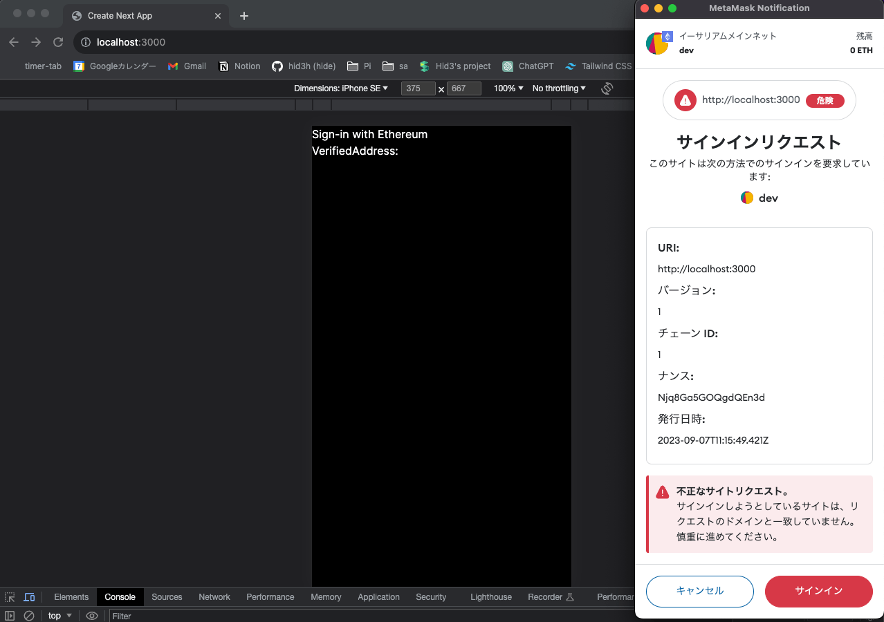This screenshot has width=884, height=622.
Task: Close the Create Next App tab
Action: (x=218, y=16)
